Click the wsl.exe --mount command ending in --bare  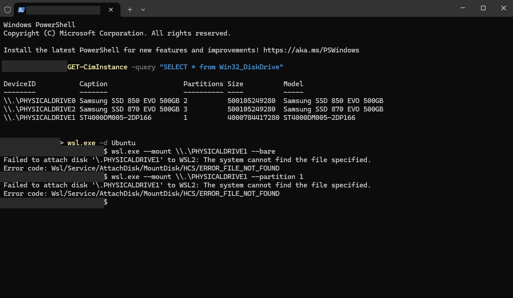193,151
